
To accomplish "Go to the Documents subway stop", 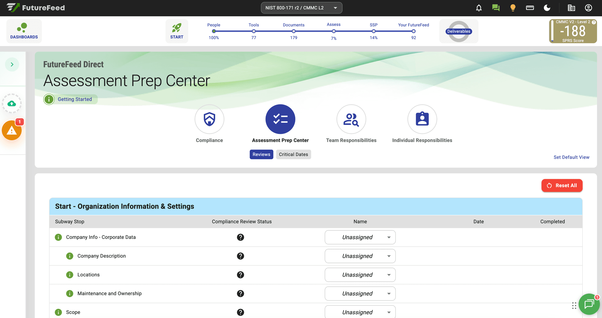I will 294,31.
